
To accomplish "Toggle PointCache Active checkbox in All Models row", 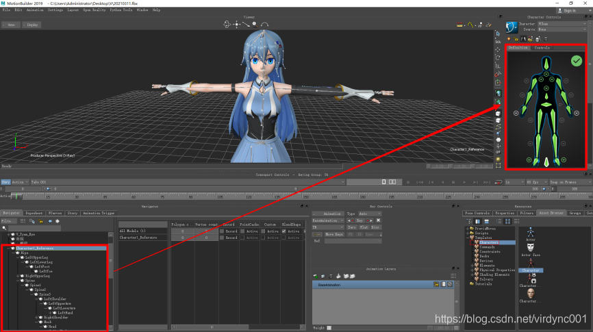I will point(242,231).
